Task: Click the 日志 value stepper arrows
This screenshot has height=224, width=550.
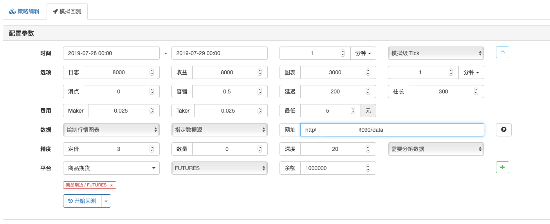Action: pos(151,72)
